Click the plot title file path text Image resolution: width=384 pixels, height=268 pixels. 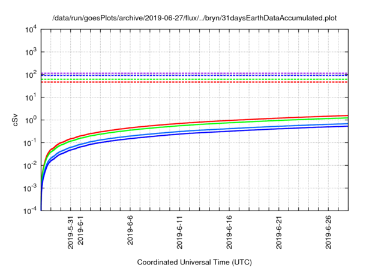194,18
